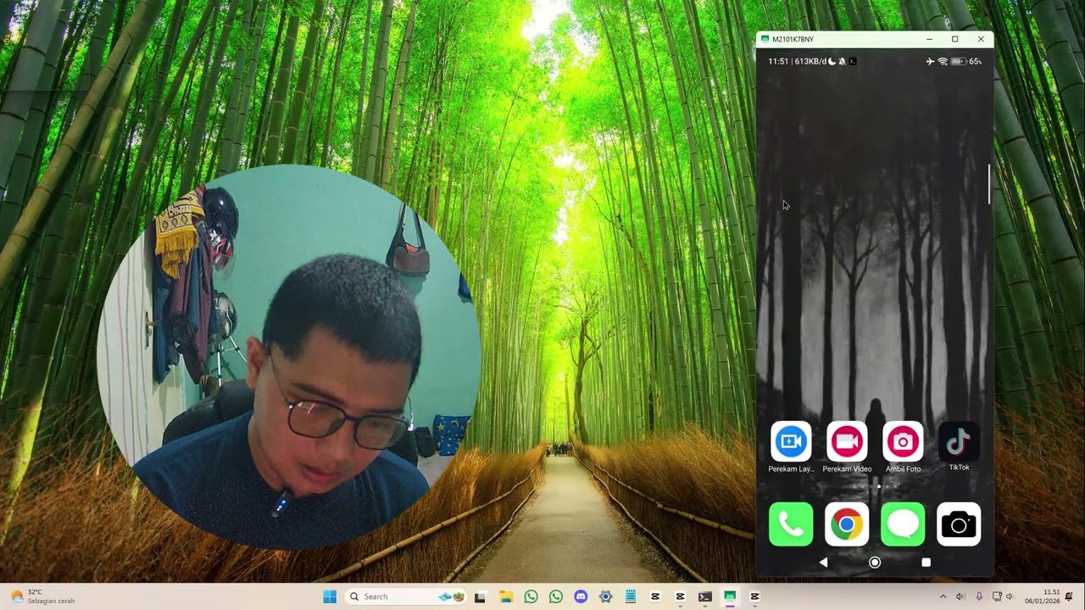Click the moon do-not-disturb status icon
1085x610 pixels.
tap(832, 61)
